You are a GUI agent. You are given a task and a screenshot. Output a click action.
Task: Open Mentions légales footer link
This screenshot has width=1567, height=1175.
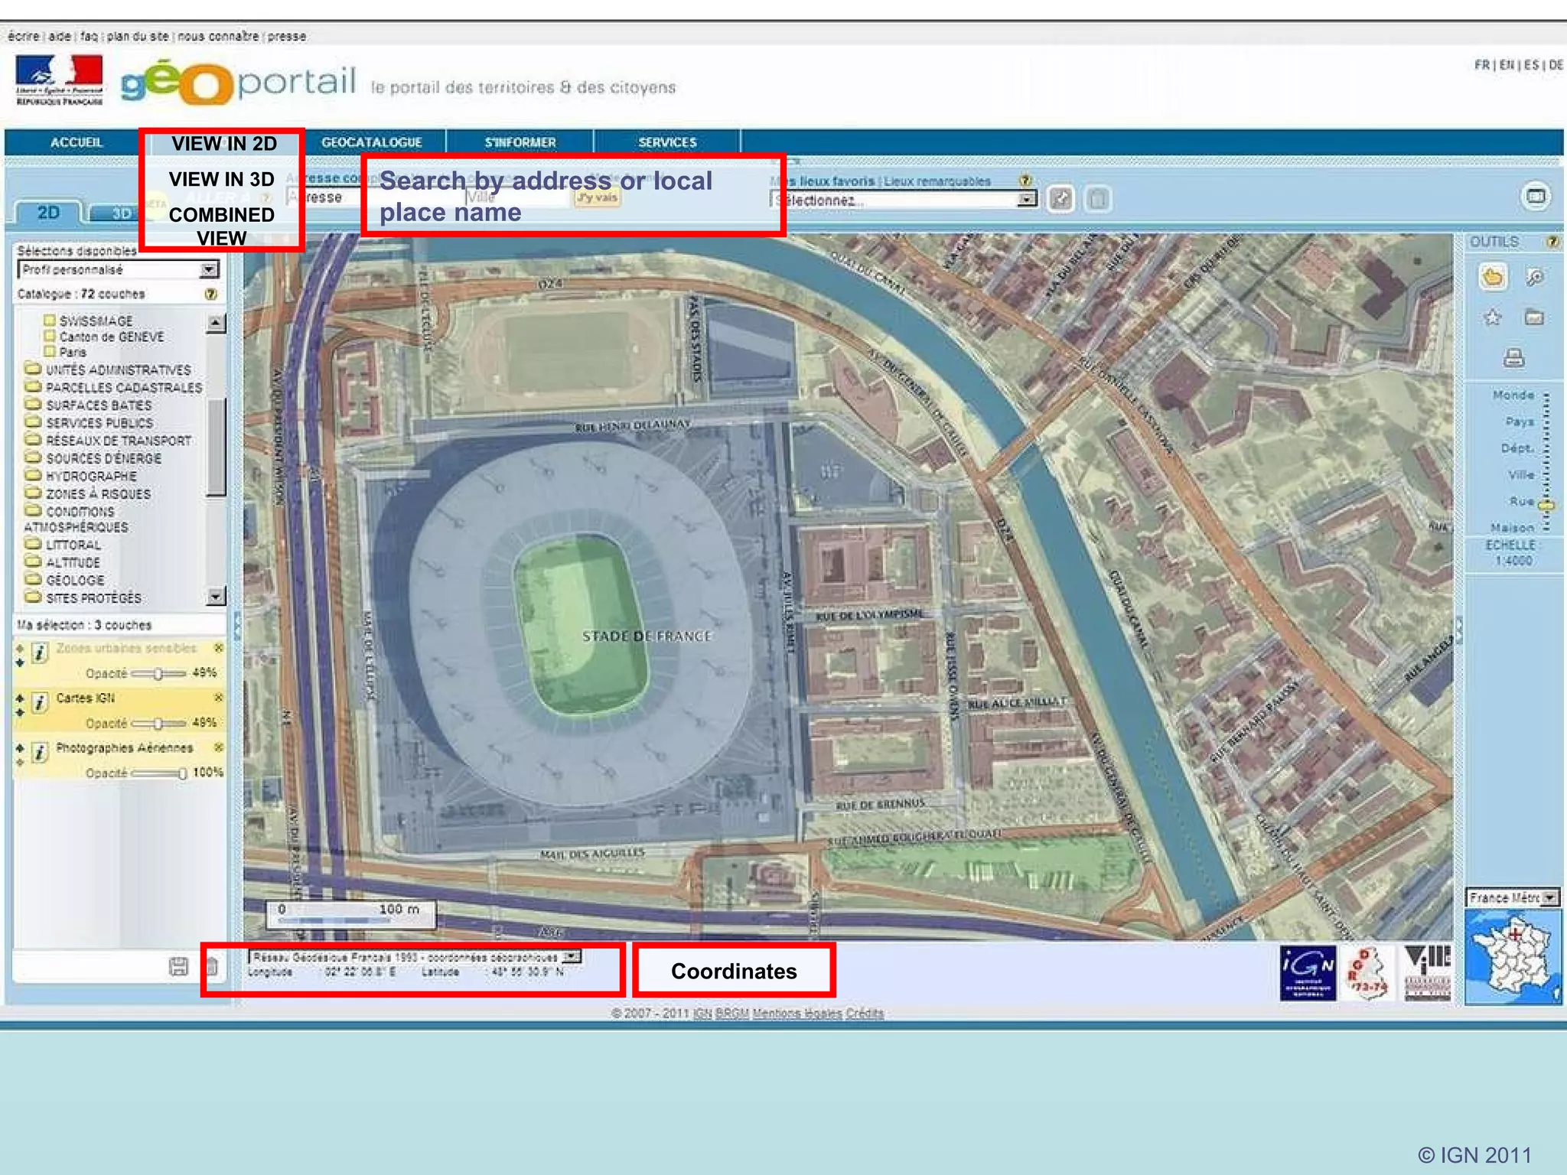797,1013
